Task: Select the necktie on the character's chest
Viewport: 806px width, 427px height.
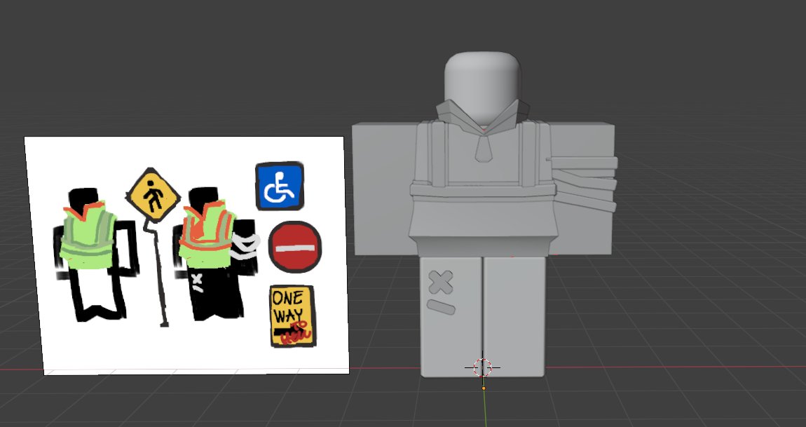Action: pos(483,148)
